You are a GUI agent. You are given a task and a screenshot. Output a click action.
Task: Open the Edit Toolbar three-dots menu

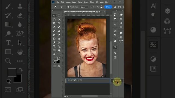59,54
